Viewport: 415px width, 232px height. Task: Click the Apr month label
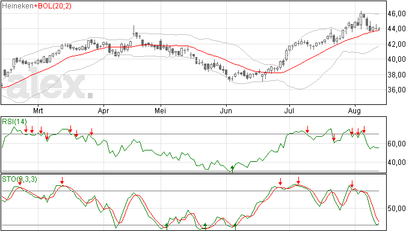click(103, 110)
